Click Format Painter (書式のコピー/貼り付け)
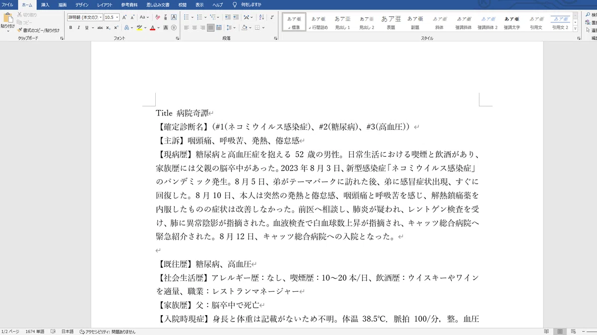597x335 pixels. (37, 30)
